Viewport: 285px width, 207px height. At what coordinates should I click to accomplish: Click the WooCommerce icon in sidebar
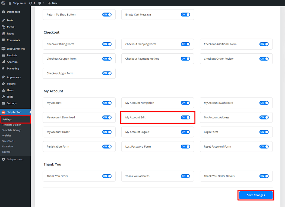click(x=4, y=49)
